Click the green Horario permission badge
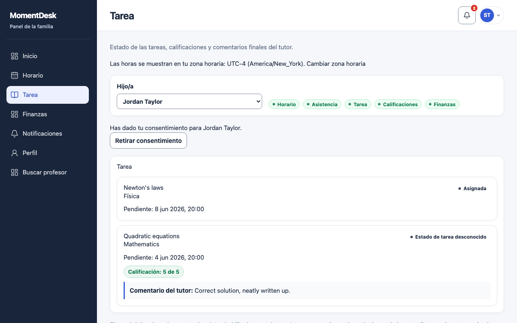Screen dimensions: 517x323 [x=284, y=104]
